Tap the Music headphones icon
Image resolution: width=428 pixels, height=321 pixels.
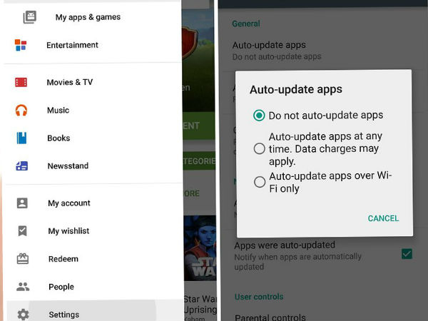(21, 111)
